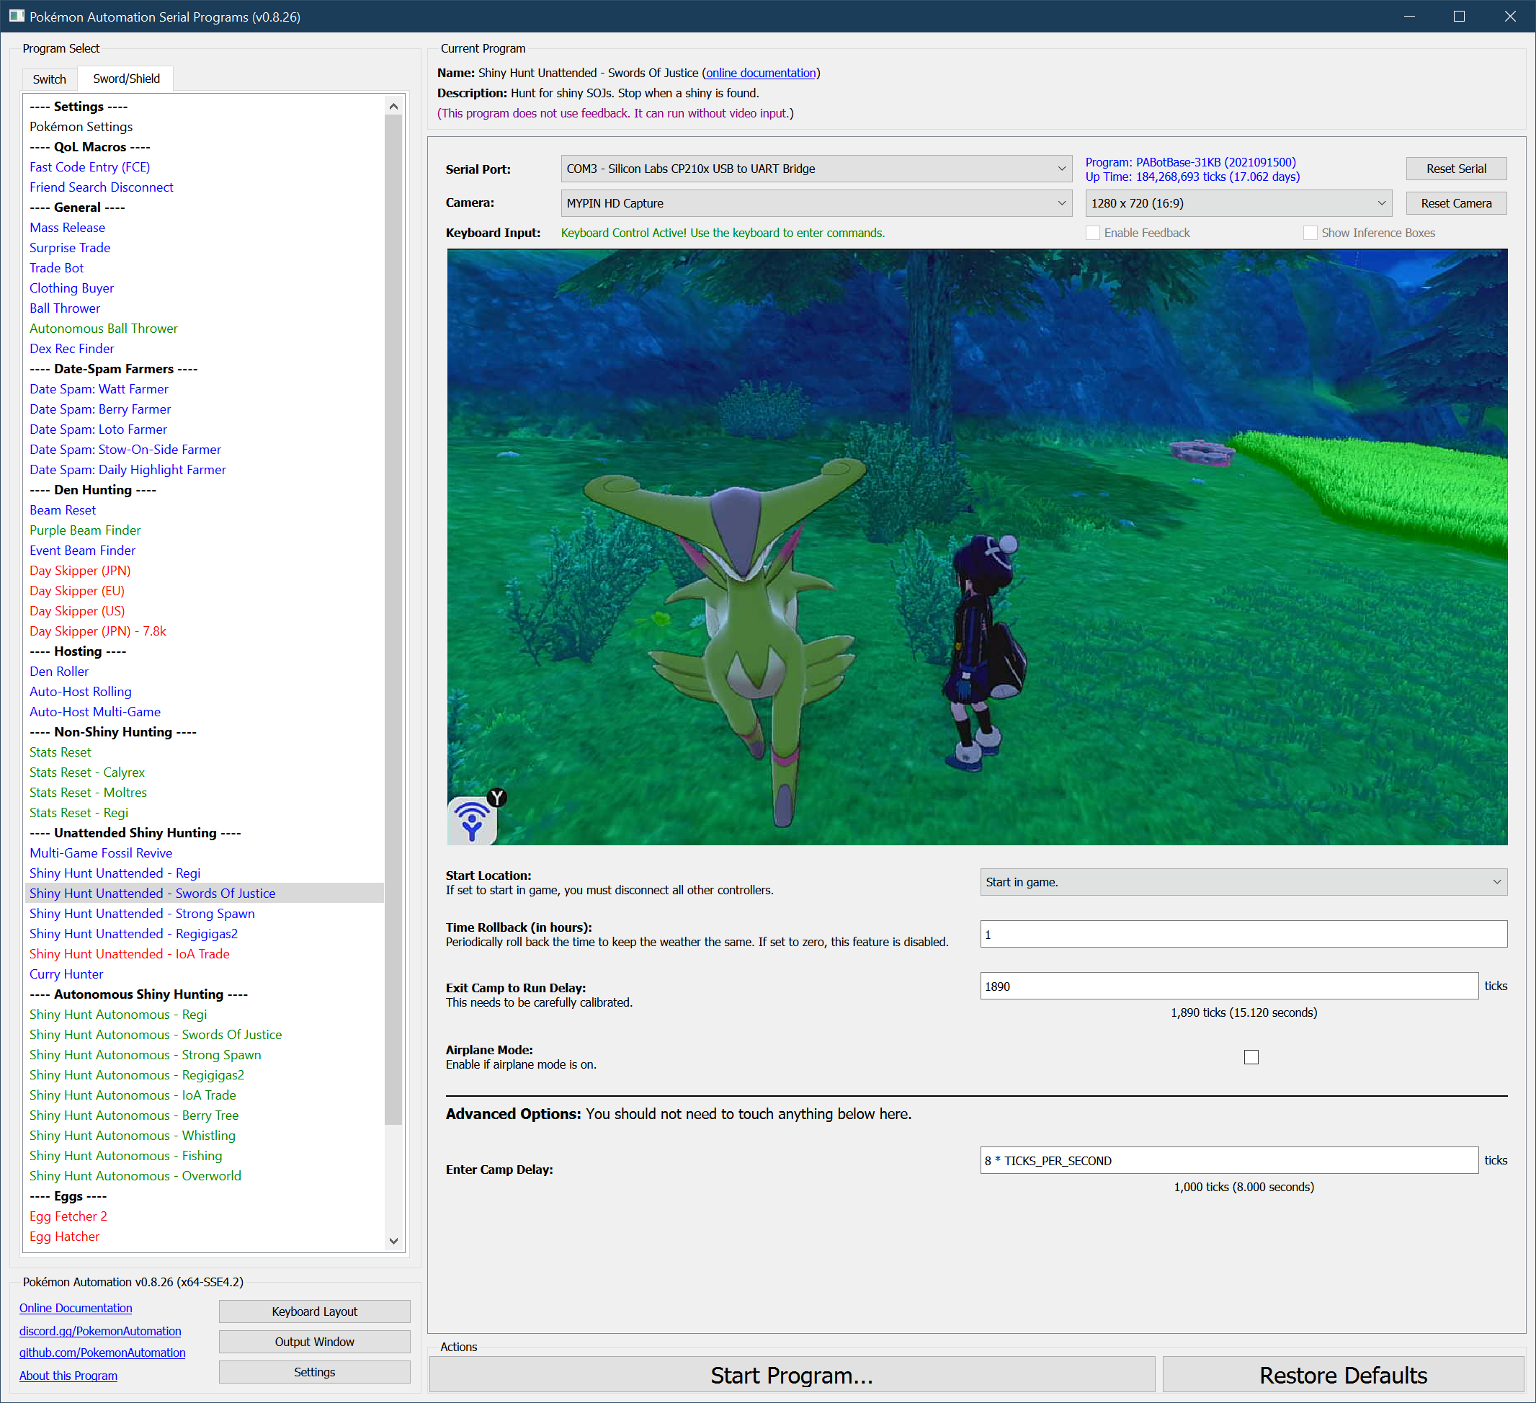This screenshot has width=1536, height=1403.
Task: Maximize the application window
Action: point(1458,16)
